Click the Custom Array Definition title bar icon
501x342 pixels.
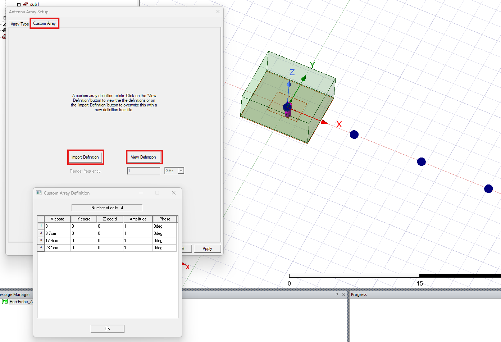coord(38,193)
